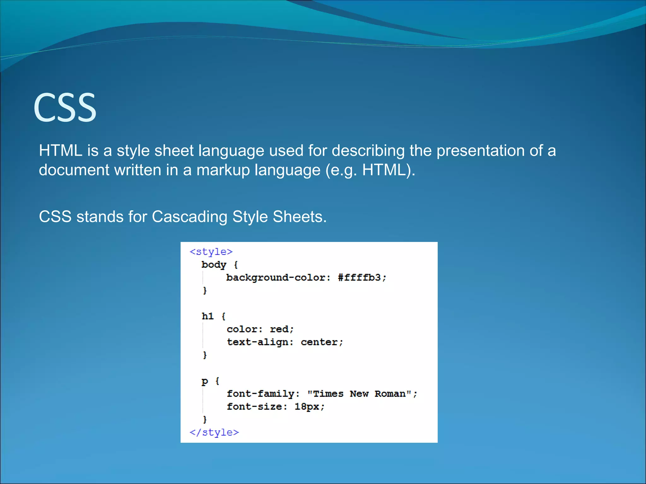Click the font-family property name
The height and width of the screenshot is (484, 646).
260,394
